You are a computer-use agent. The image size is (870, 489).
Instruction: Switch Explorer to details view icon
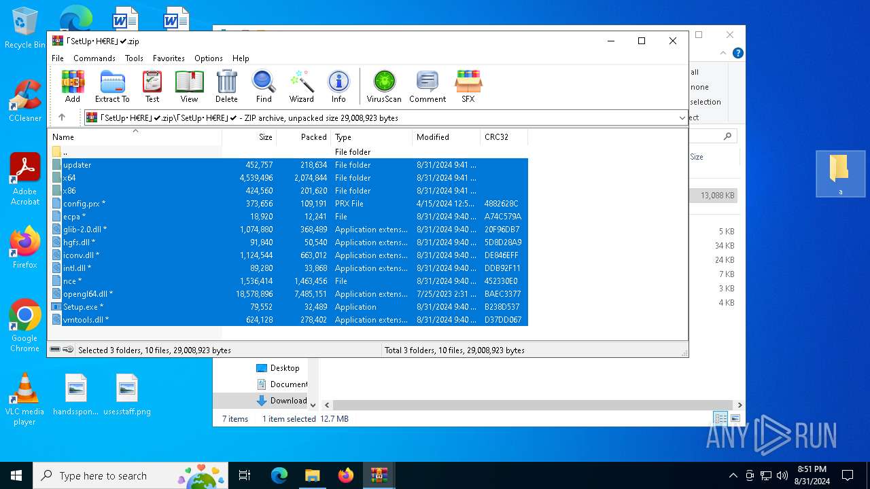tap(720, 418)
